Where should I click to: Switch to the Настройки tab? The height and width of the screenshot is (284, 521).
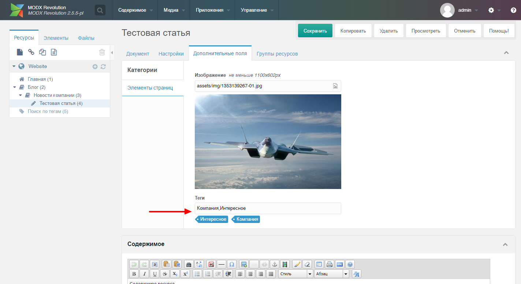pos(171,54)
